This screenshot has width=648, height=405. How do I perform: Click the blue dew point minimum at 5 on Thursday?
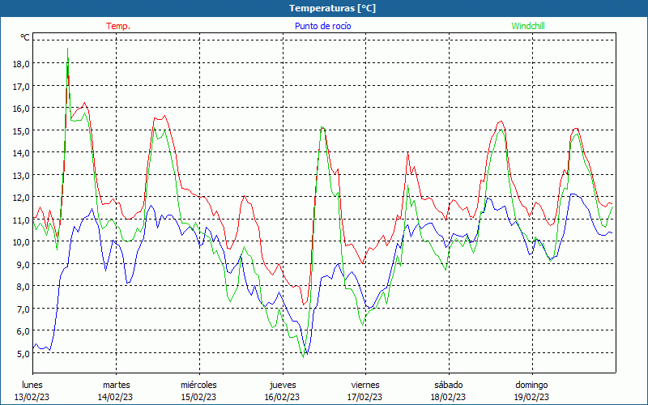point(307,354)
